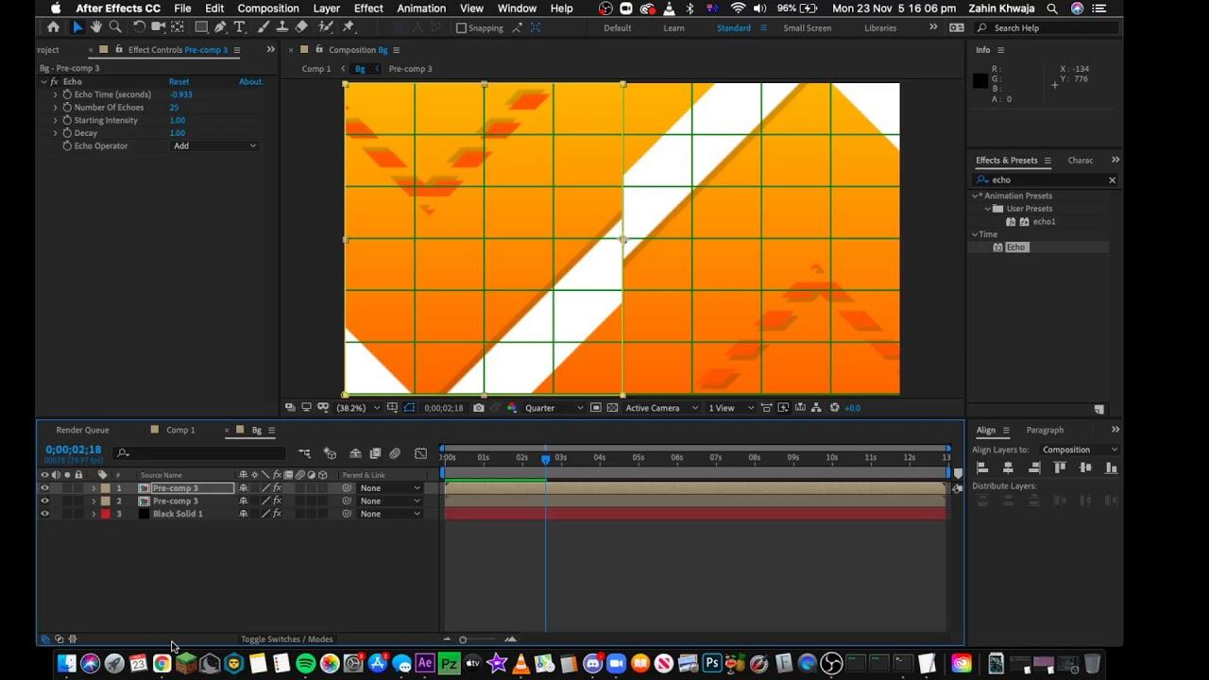Click the black color swatch in Info panel
The image size is (1209, 680).
[980, 81]
